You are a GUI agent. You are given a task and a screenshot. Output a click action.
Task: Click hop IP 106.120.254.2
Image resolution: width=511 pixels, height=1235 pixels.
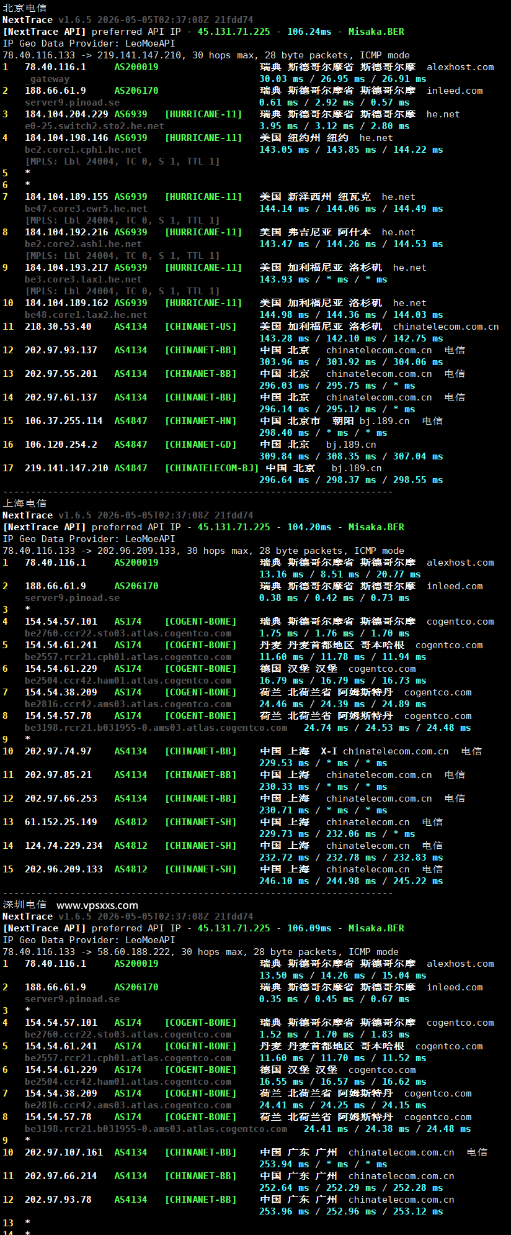(61, 445)
